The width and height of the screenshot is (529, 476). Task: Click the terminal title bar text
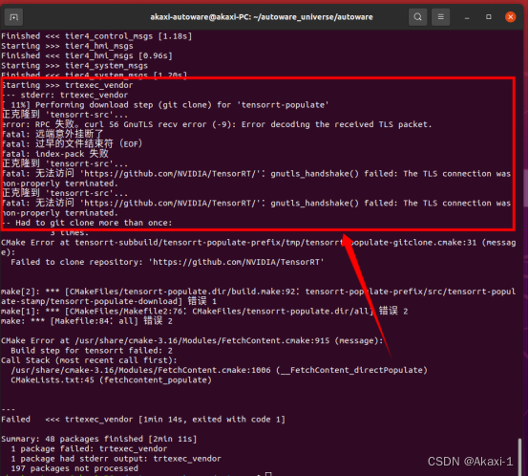coord(262,17)
